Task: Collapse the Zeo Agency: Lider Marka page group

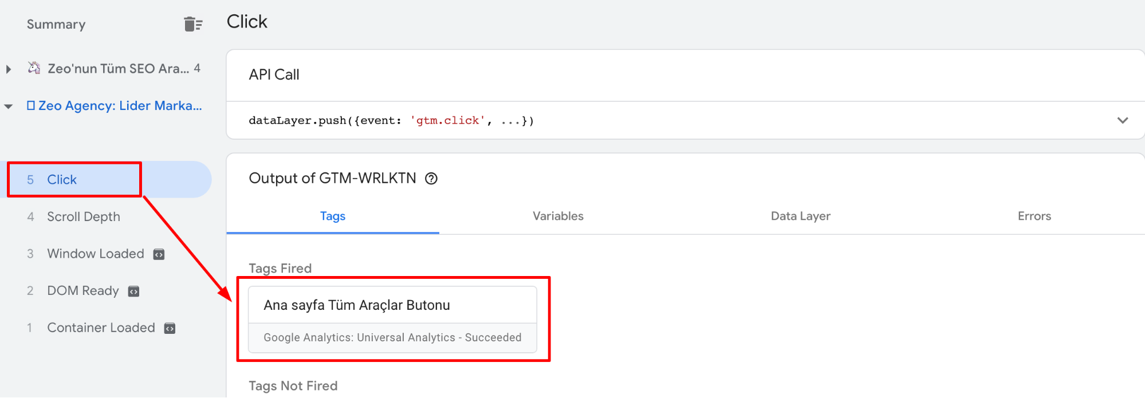Action: coord(9,107)
